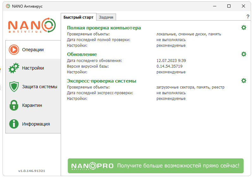This screenshot has height=178, width=252.
Task: Minimize the NANO Антивирус window
Action: point(215,6)
